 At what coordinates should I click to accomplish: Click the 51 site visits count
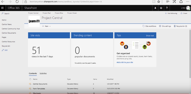click(x=36, y=50)
